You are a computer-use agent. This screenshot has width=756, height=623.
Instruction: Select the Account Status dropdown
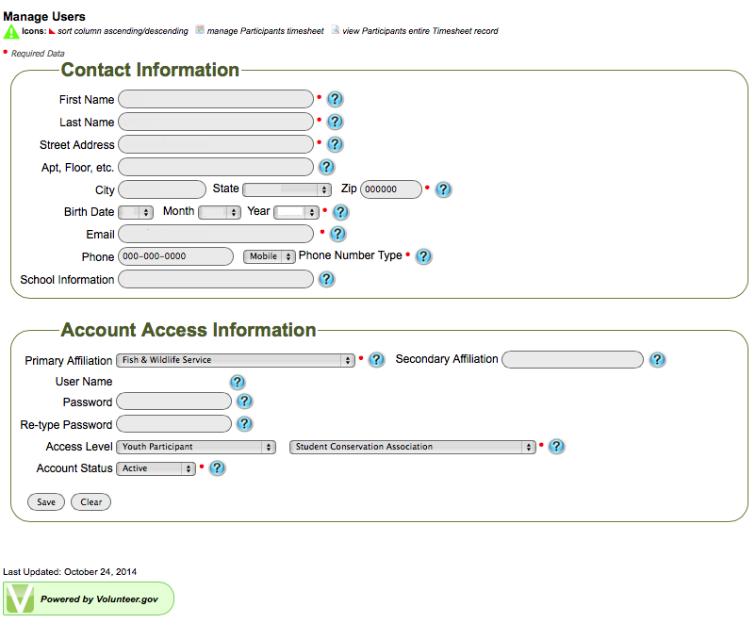click(x=156, y=468)
